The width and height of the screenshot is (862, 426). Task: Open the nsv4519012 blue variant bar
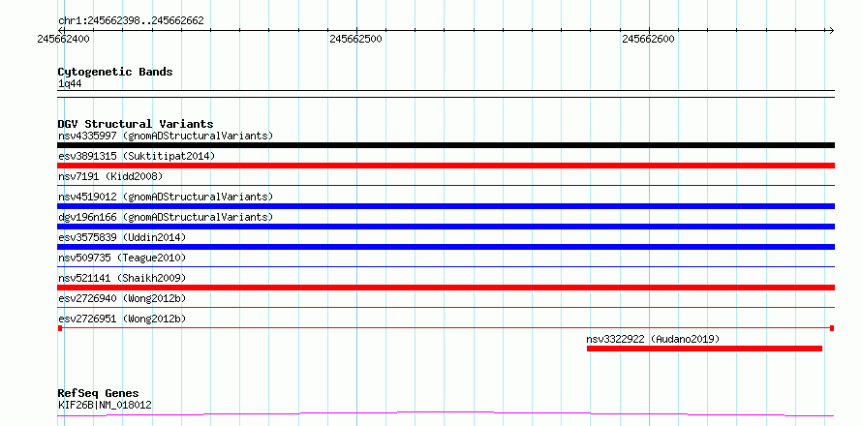click(x=446, y=206)
